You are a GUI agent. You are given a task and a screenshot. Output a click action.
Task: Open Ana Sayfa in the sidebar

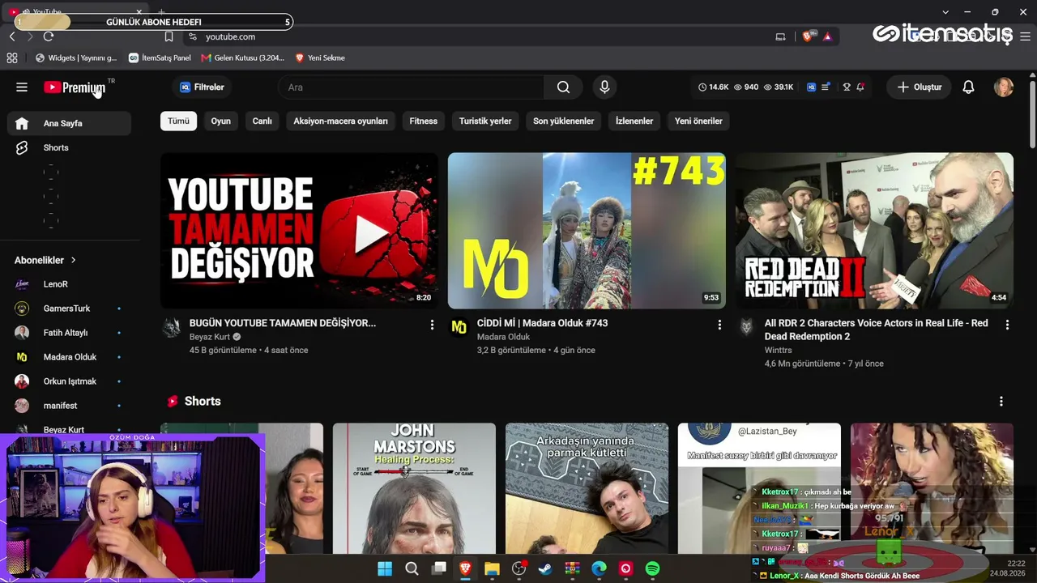point(70,123)
